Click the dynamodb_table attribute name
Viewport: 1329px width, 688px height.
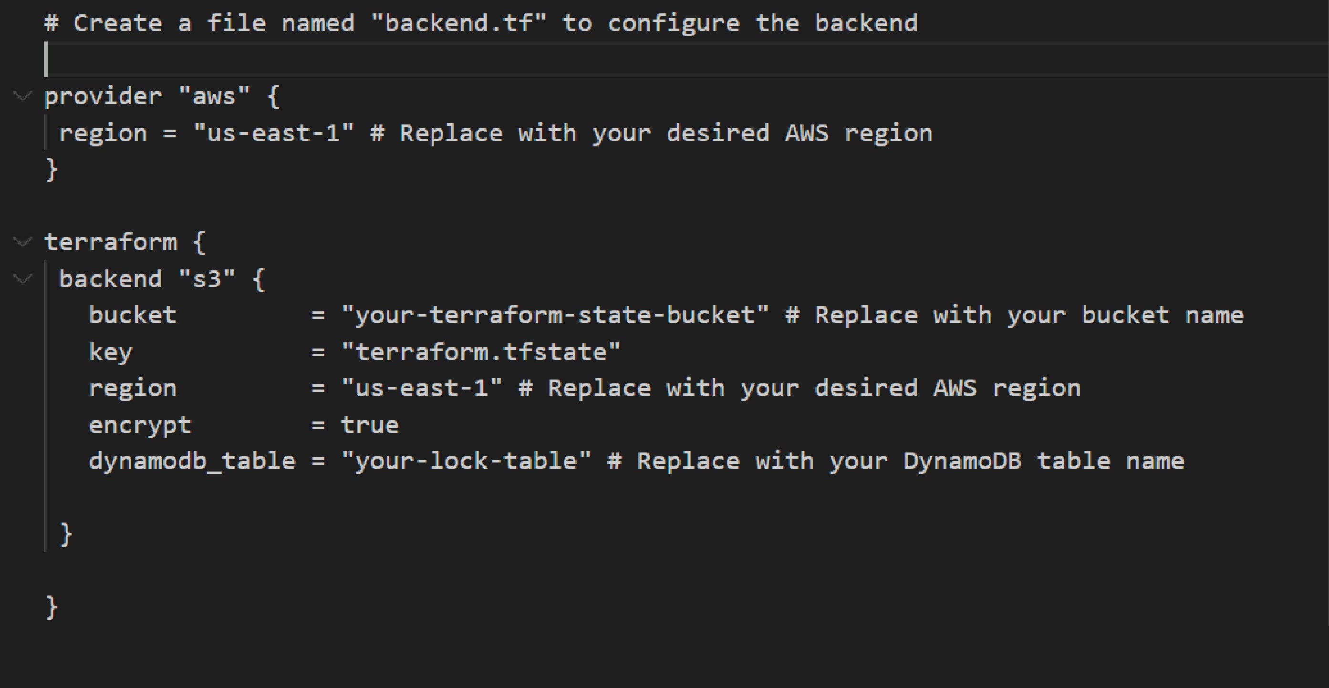click(x=192, y=461)
